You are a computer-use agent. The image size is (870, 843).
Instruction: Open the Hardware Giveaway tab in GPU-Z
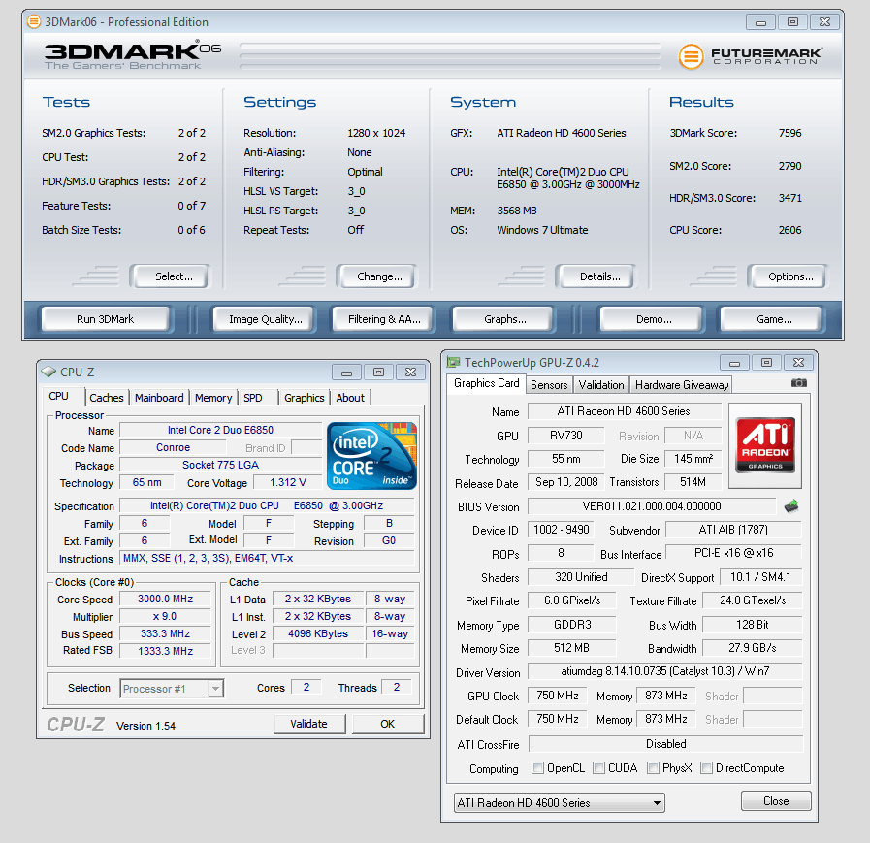pyautogui.click(x=681, y=384)
